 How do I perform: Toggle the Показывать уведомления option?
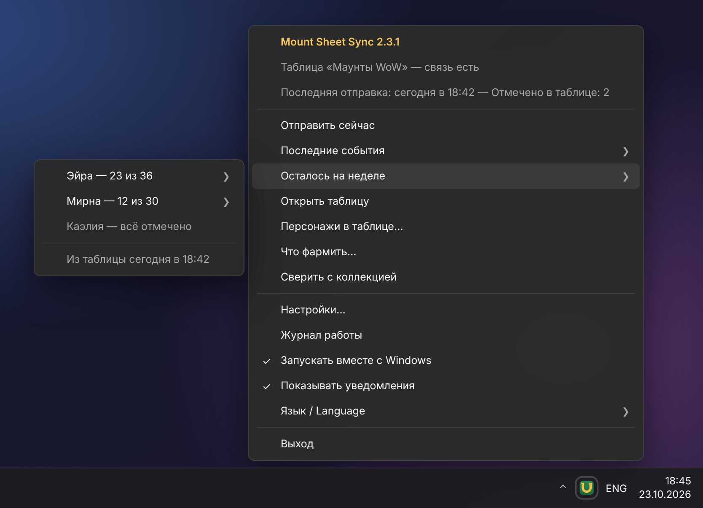point(446,386)
